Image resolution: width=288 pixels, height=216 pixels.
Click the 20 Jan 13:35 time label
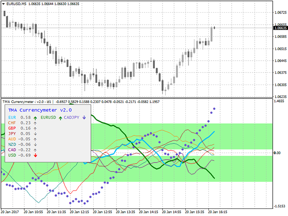tap(126, 212)
